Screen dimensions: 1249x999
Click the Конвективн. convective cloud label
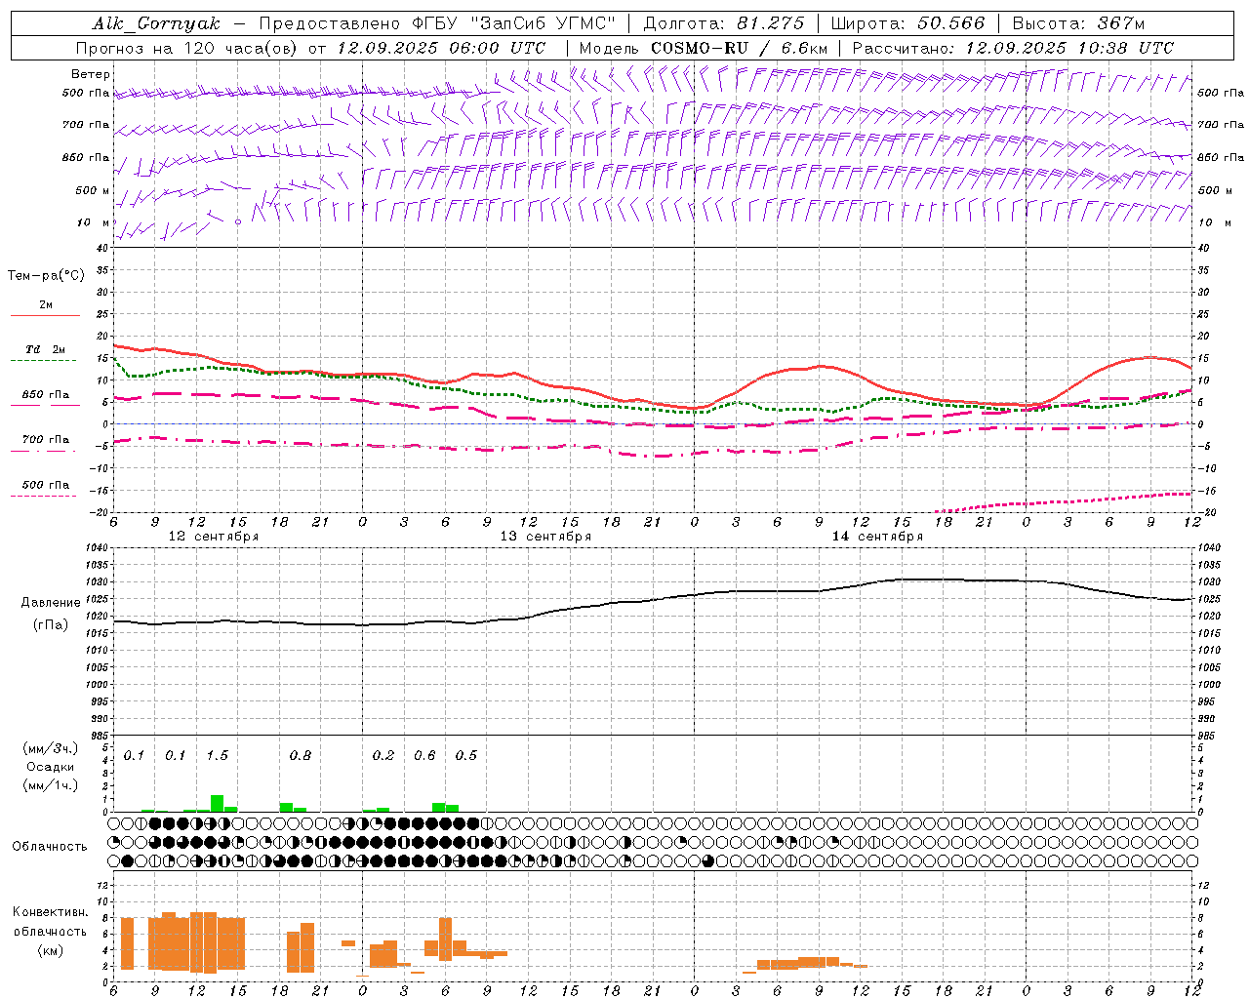[50, 912]
